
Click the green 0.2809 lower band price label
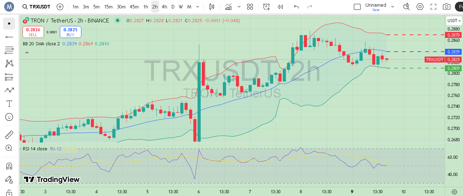click(453, 68)
